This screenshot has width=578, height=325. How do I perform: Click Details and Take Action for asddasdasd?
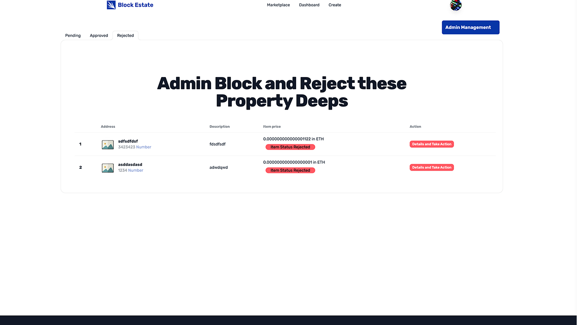tap(432, 167)
